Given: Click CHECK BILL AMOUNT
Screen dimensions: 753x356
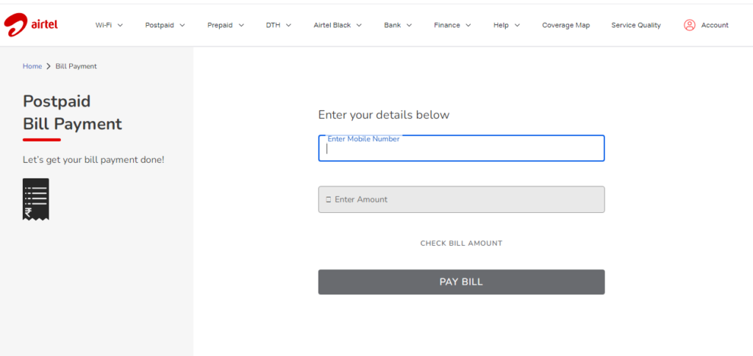Looking at the screenshot, I should [x=461, y=244].
